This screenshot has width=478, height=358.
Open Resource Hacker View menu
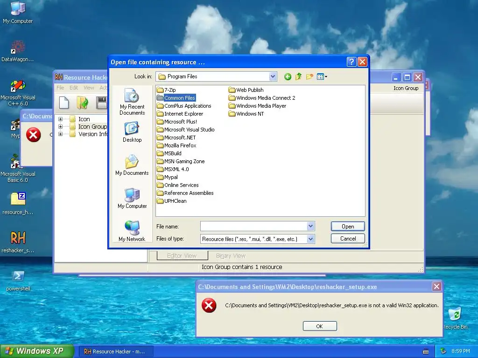pyautogui.click(x=89, y=88)
